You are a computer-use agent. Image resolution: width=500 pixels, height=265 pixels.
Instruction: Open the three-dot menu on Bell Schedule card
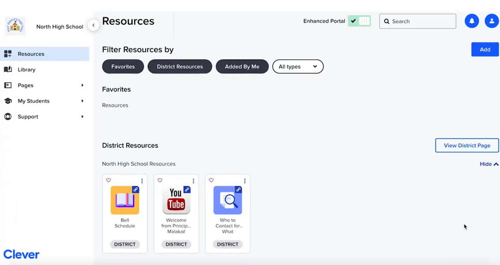(x=142, y=181)
